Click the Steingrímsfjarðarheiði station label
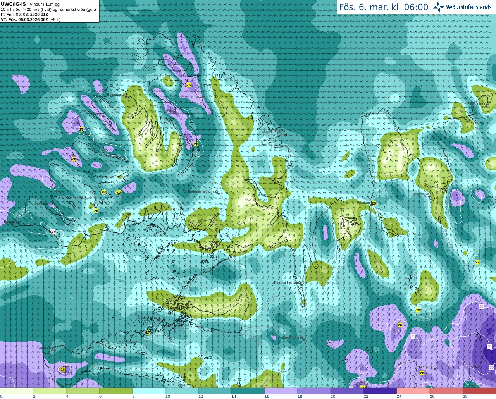 201,191
